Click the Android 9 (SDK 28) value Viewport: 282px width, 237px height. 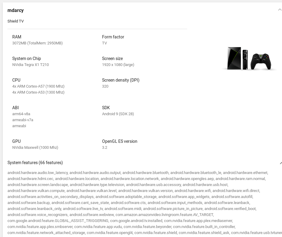pos(118,114)
